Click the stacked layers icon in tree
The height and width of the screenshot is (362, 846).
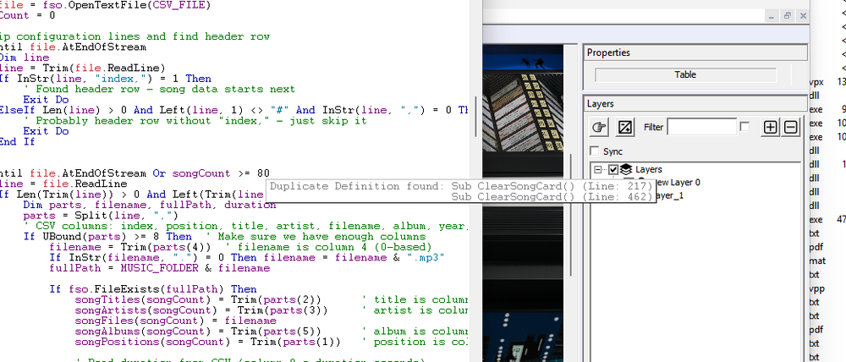tap(626, 169)
